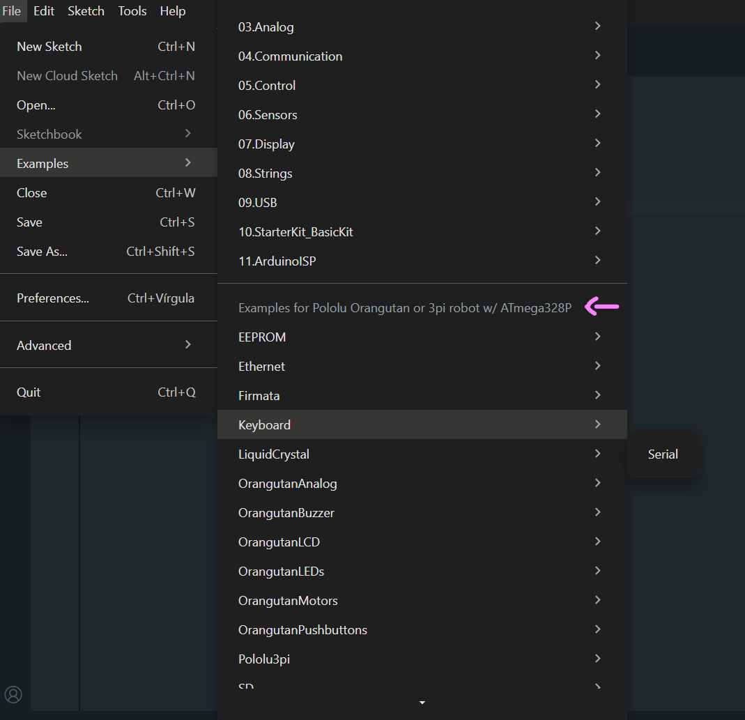Open EEPROM library examples
The height and width of the screenshot is (720, 745).
422,337
